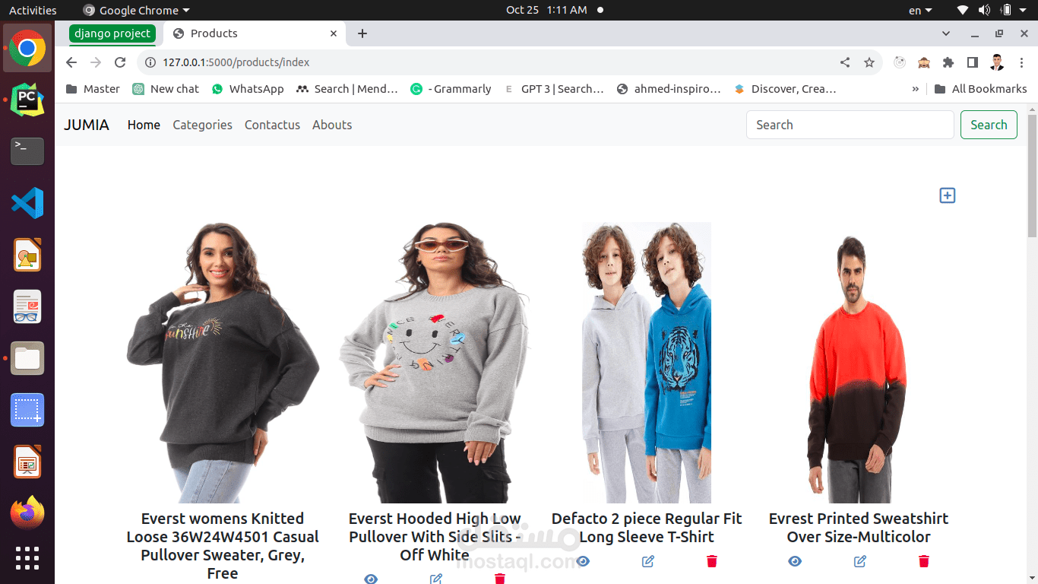Open the GPT 3 Search bookmark
The height and width of the screenshot is (584, 1038).
pos(554,89)
